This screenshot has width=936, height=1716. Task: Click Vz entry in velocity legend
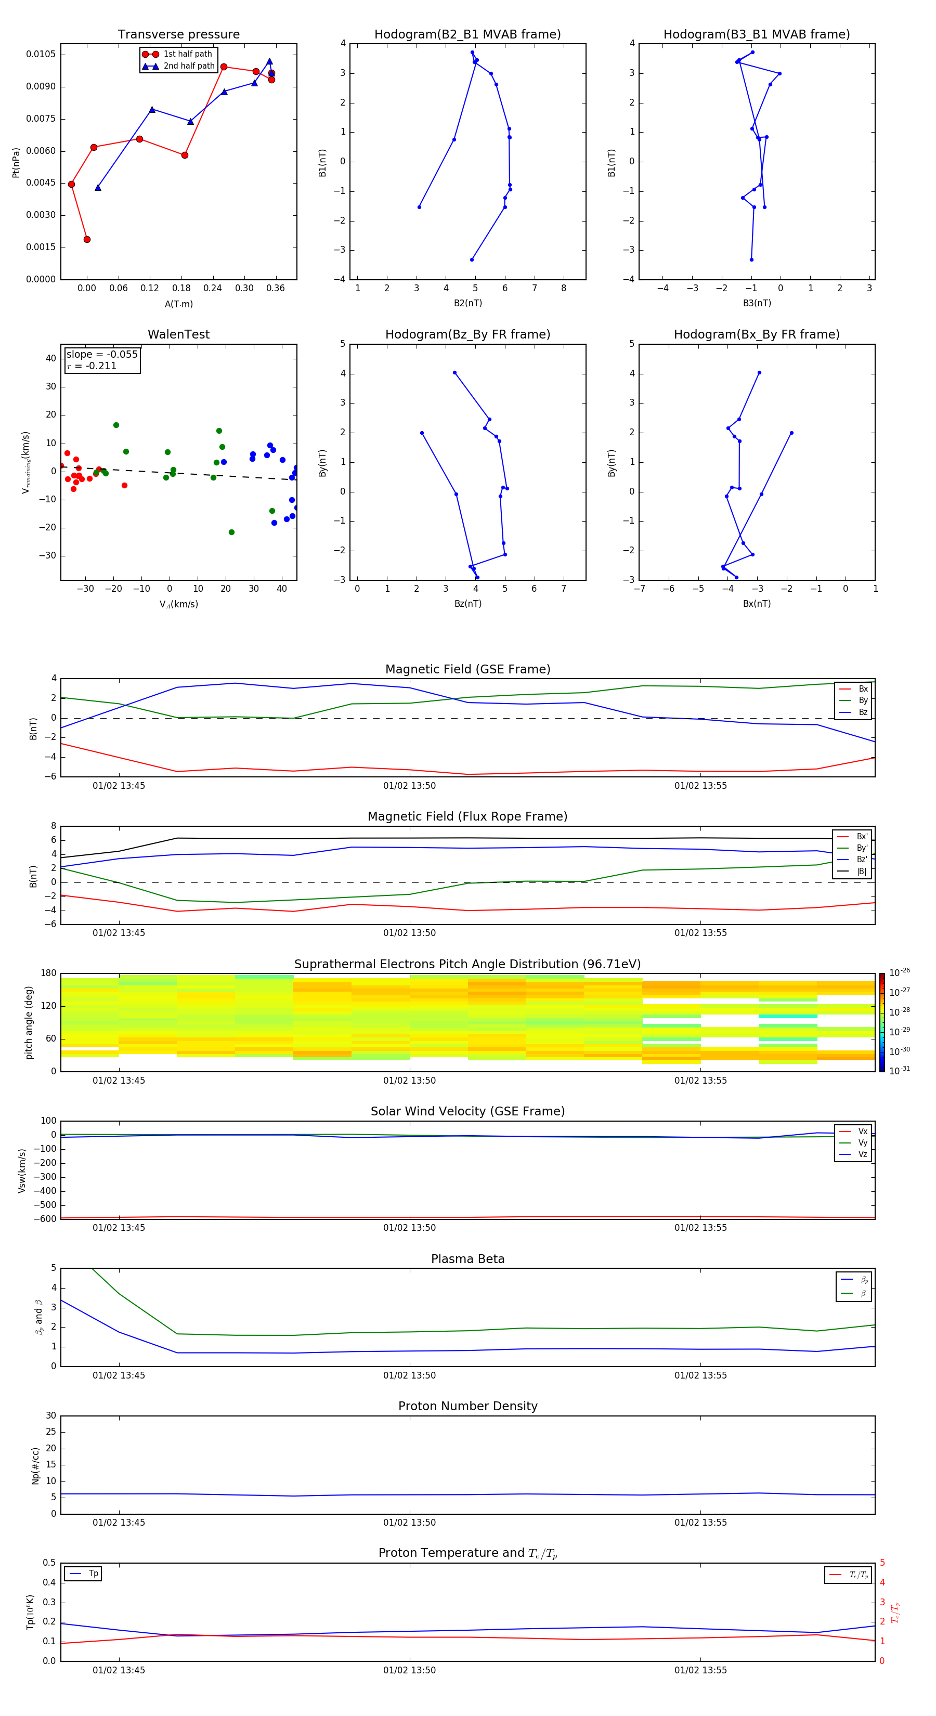(853, 1154)
